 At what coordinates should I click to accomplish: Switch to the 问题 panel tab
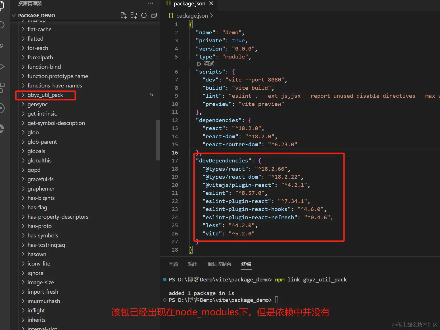pos(173,264)
